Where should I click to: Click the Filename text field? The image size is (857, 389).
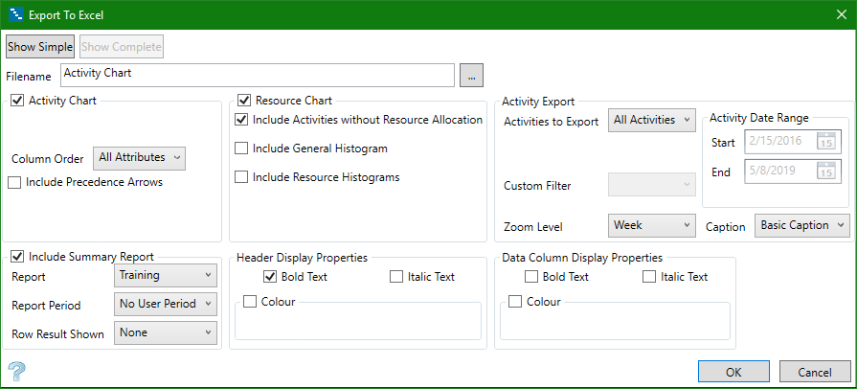pos(257,74)
